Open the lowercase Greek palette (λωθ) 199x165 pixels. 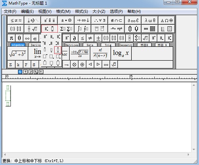[x=150, y=20]
